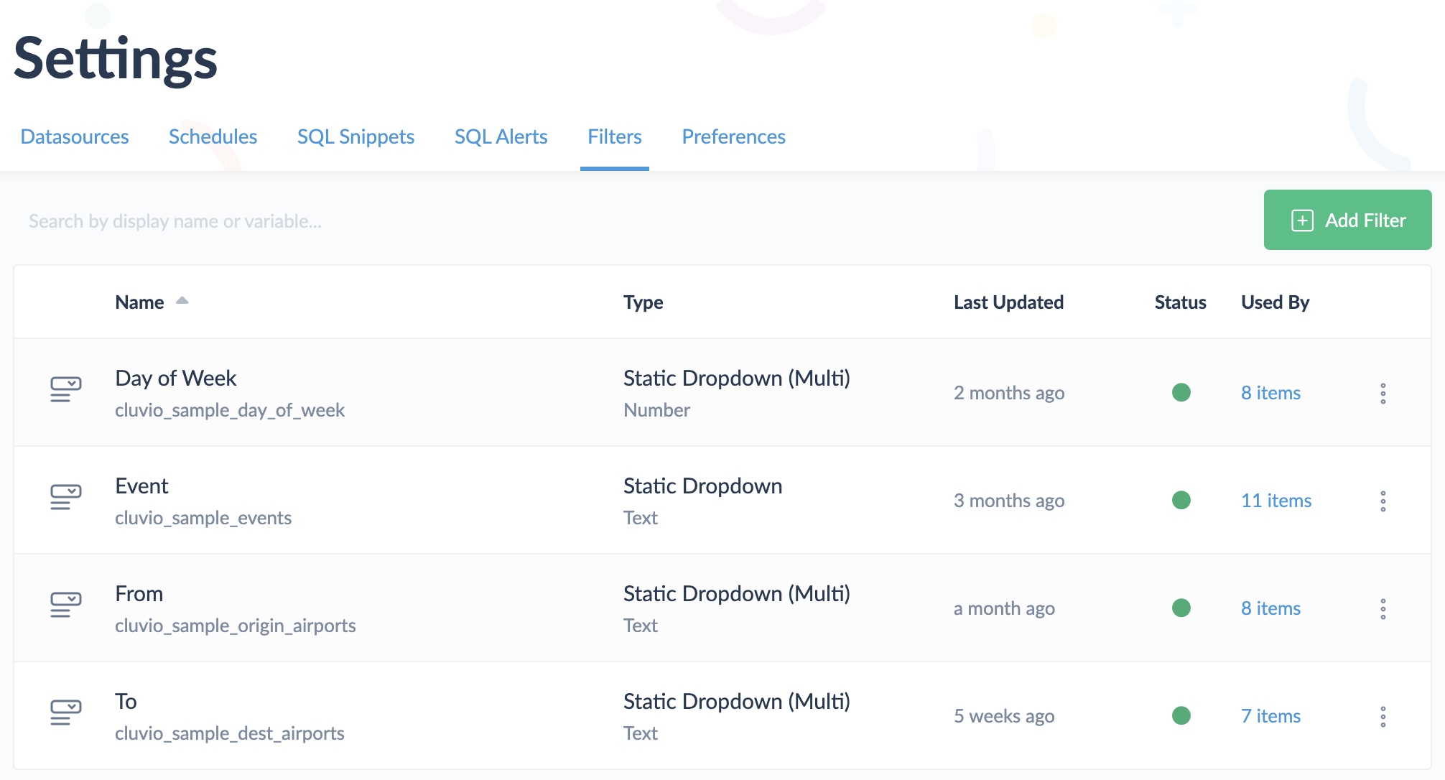This screenshot has height=780, width=1445.
Task: Click variable cluvio_sample_dest_airports
Action: (230, 733)
